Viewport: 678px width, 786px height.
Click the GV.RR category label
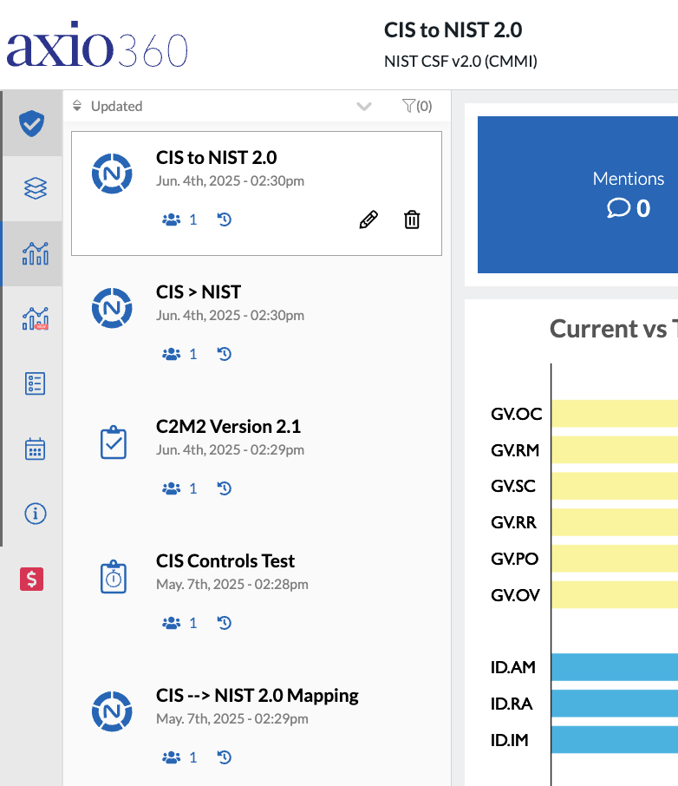tap(513, 522)
